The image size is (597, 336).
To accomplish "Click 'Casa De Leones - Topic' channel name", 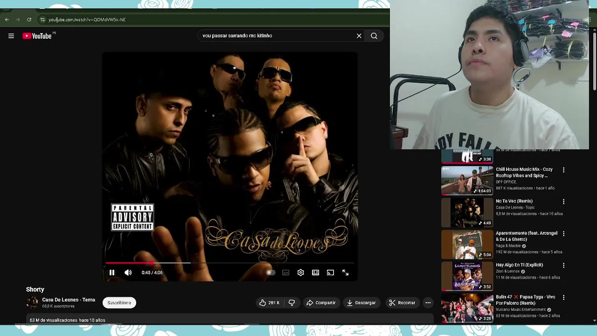I will tap(515, 207).
